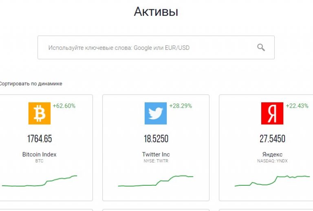
Task: Open the Яндекс asset name
Action: pyautogui.click(x=272, y=154)
